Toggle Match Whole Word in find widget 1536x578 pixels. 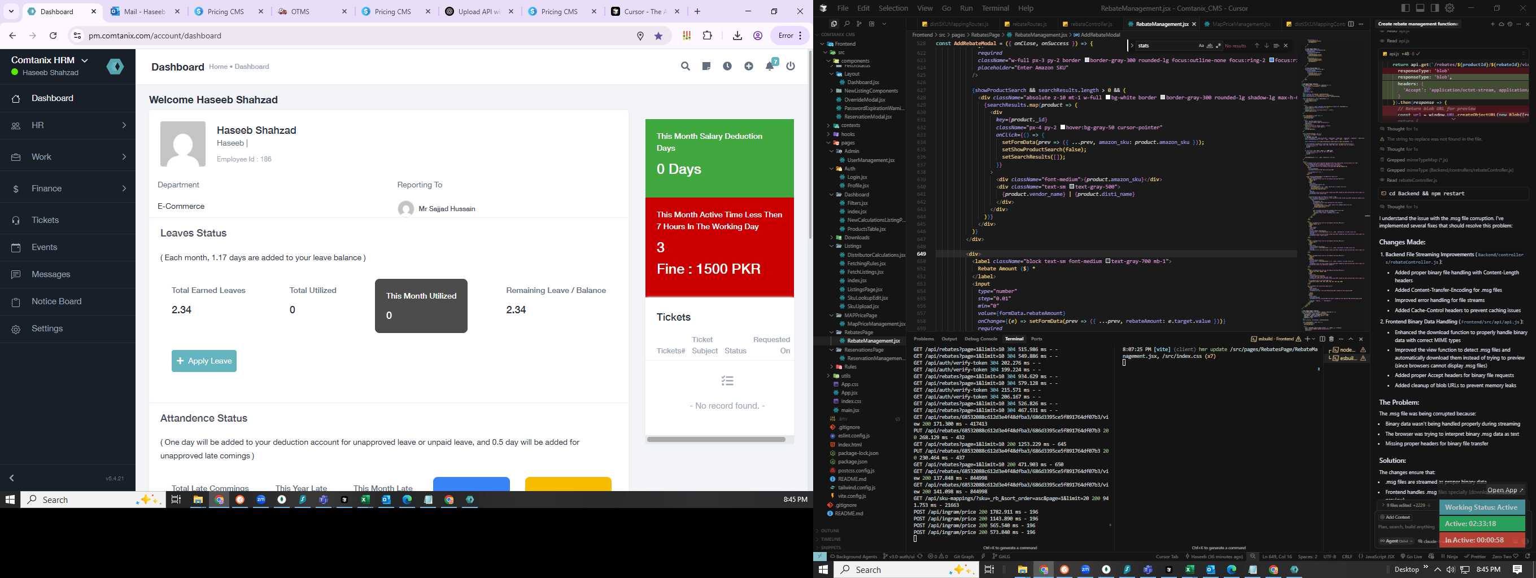pyautogui.click(x=1210, y=46)
